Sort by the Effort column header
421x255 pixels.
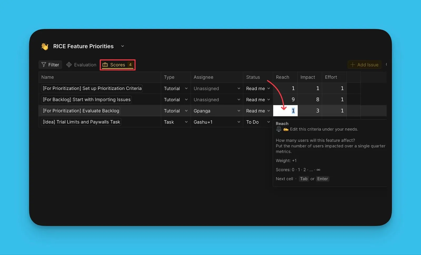[331, 77]
